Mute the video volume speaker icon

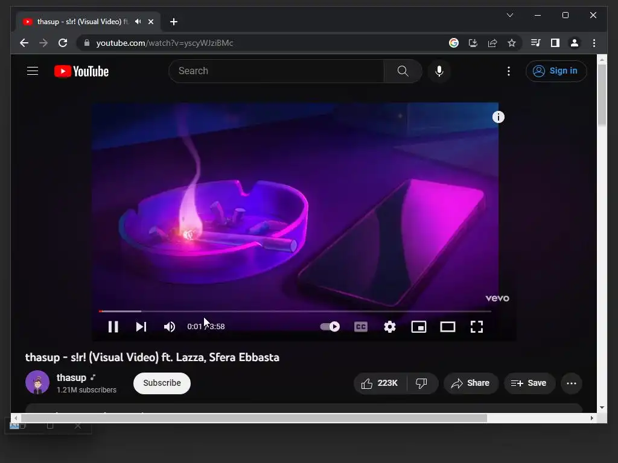coord(170,327)
